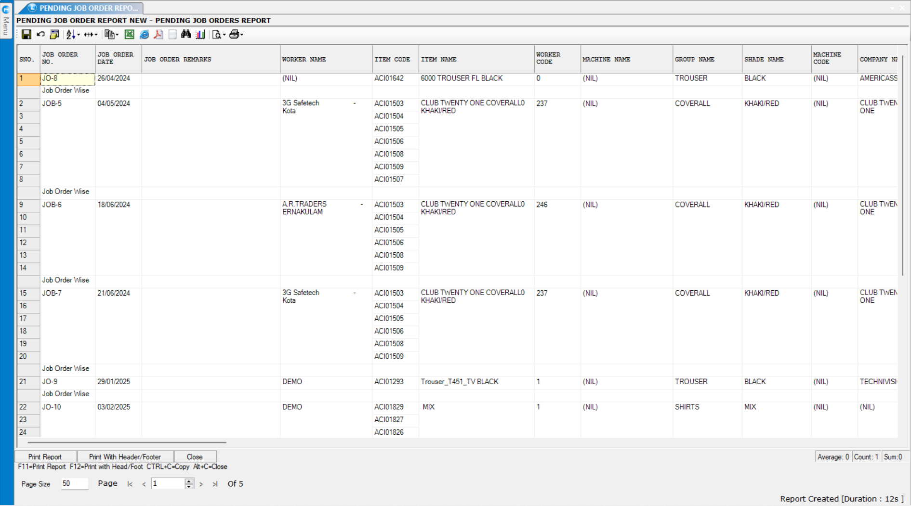Click the horizontal scrollbar of the grid

pos(127,442)
